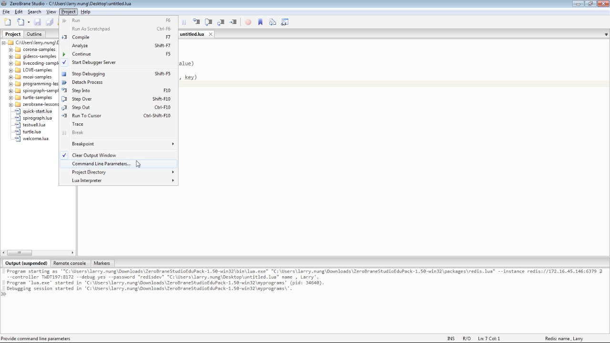Expand the corona-samples folder
This screenshot has height=343, width=610.
pyautogui.click(x=11, y=50)
